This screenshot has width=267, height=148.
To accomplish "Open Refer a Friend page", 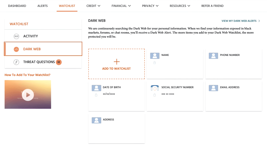I will tap(212, 6).
